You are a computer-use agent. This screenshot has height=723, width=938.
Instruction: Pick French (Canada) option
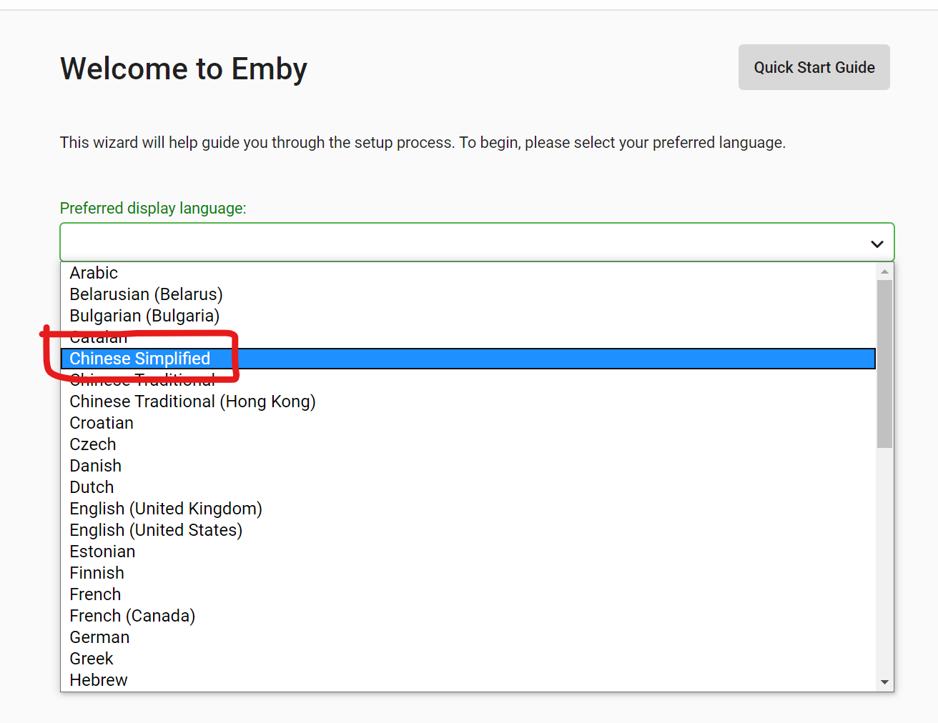click(132, 616)
